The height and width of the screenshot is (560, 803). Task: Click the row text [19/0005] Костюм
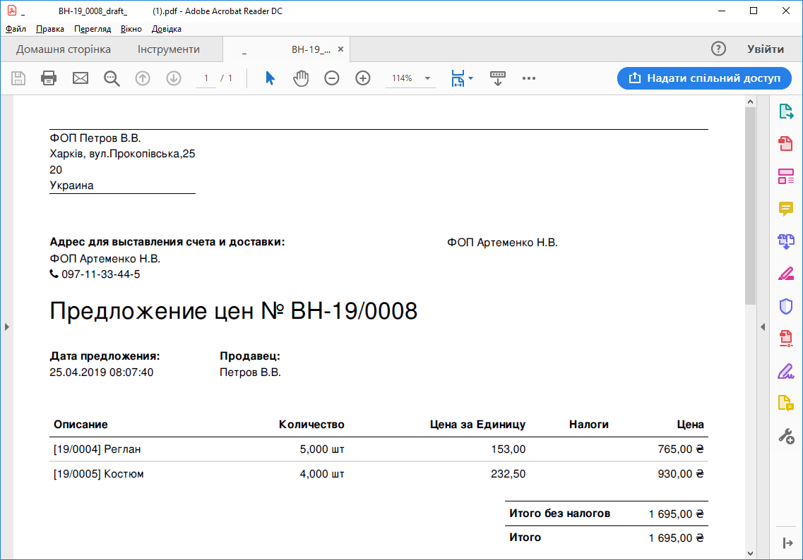point(99,474)
